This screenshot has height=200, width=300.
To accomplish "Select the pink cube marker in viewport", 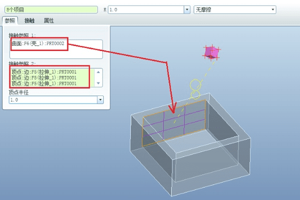I will click(211, 52).
